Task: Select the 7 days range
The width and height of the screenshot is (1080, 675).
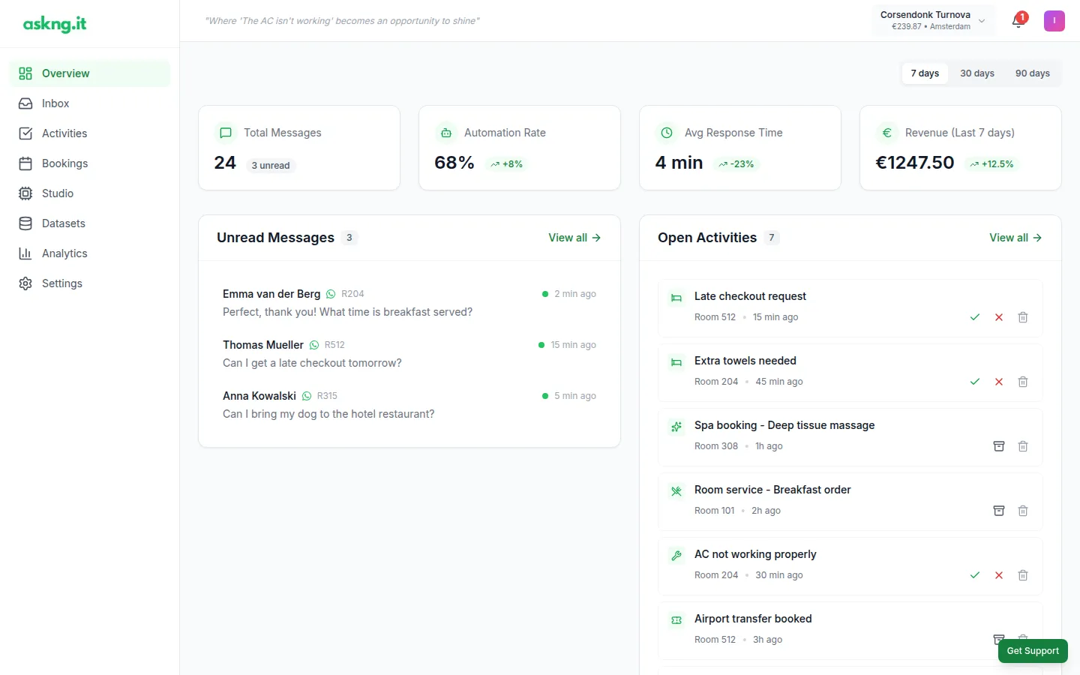Action: point(925,73)
